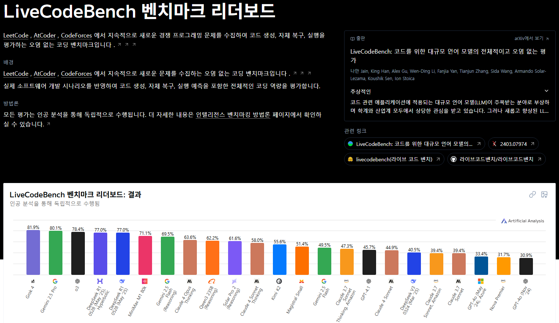Click the '30.9%' value above GPT-4o (Nov '24)
The width and height of the screenshot is (559, 323).
[x=526, y=255]
